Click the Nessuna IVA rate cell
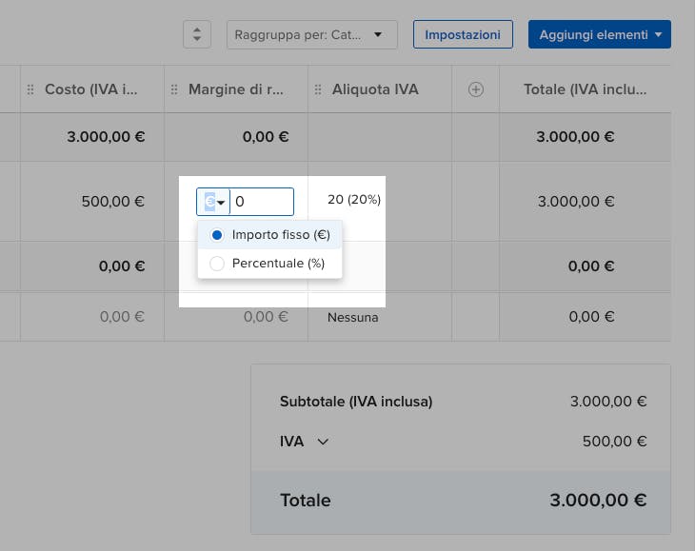The image size is (695, 551). [352, 317]
